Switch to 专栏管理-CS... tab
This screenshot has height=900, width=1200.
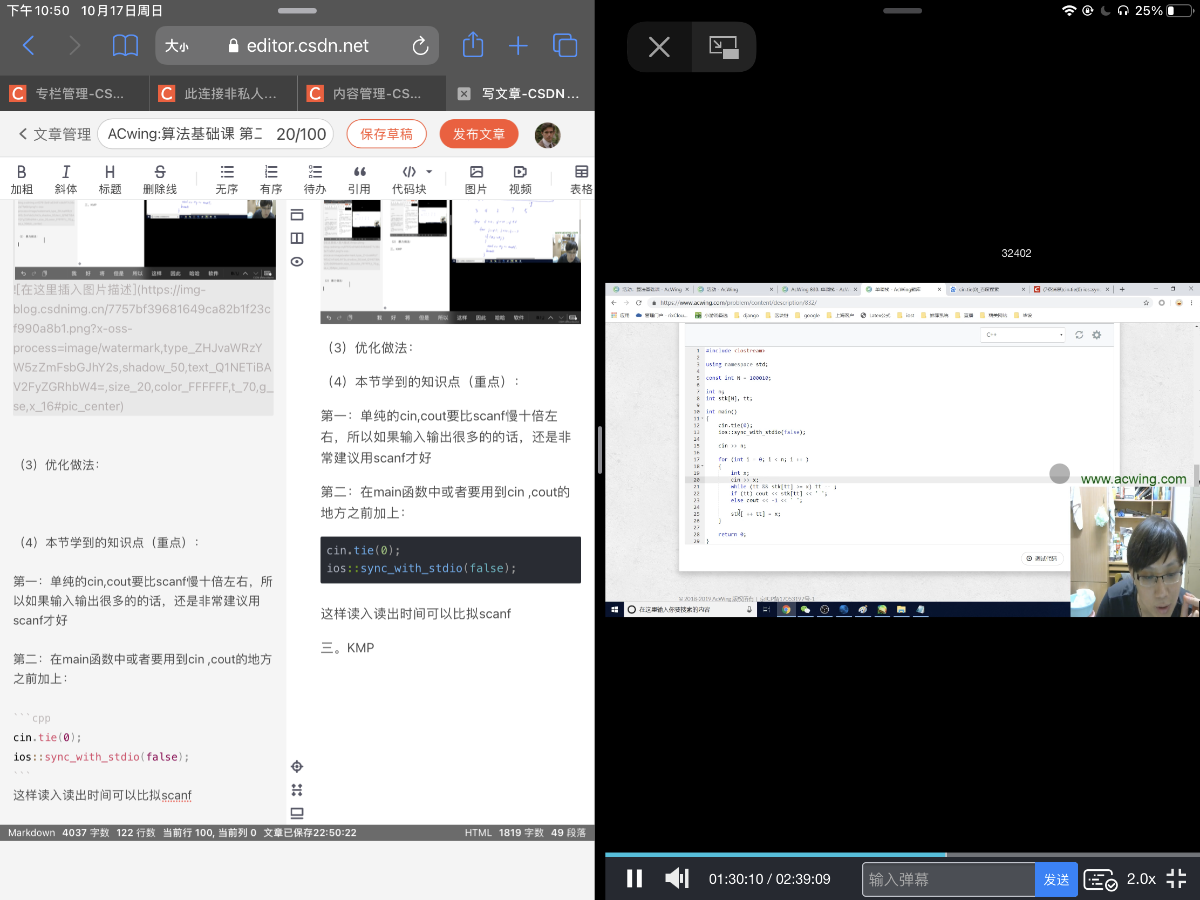(74, 93)
